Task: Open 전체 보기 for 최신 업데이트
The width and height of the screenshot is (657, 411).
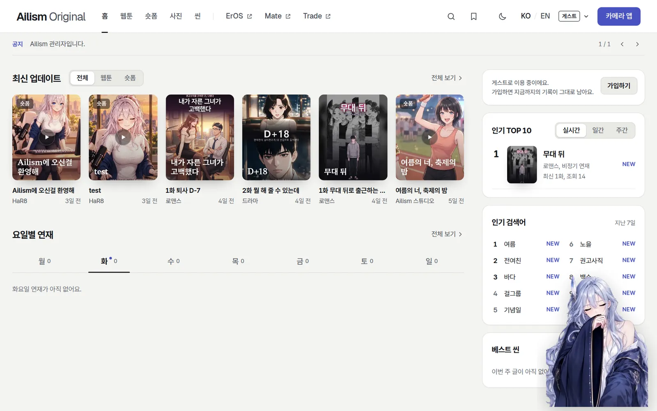Action: click(x=447, y=78)
